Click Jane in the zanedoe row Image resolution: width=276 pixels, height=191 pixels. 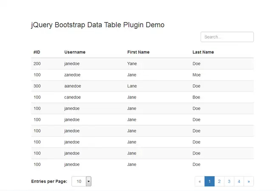point(132,75)
